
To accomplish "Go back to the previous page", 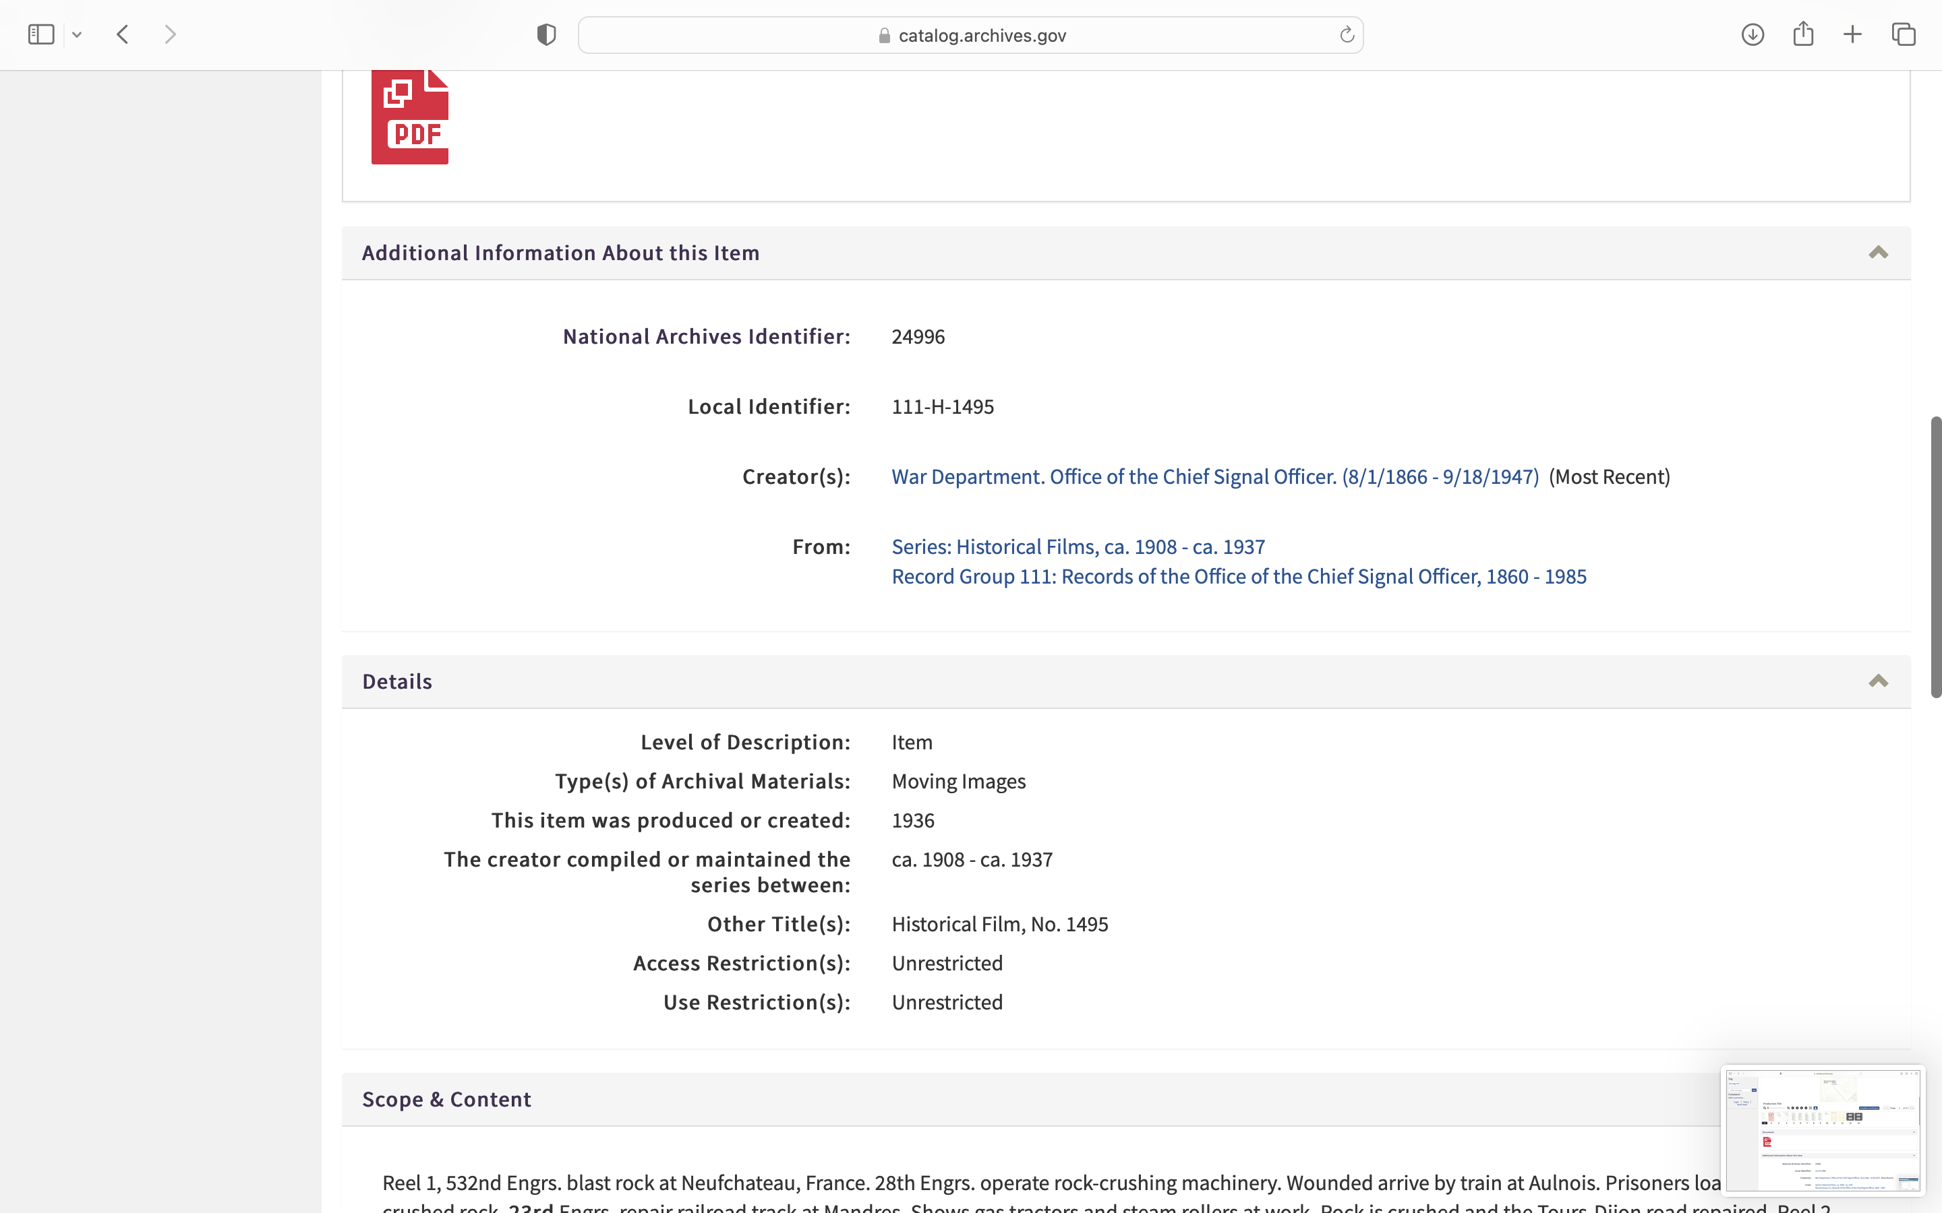I will click(x=123, y=34).
